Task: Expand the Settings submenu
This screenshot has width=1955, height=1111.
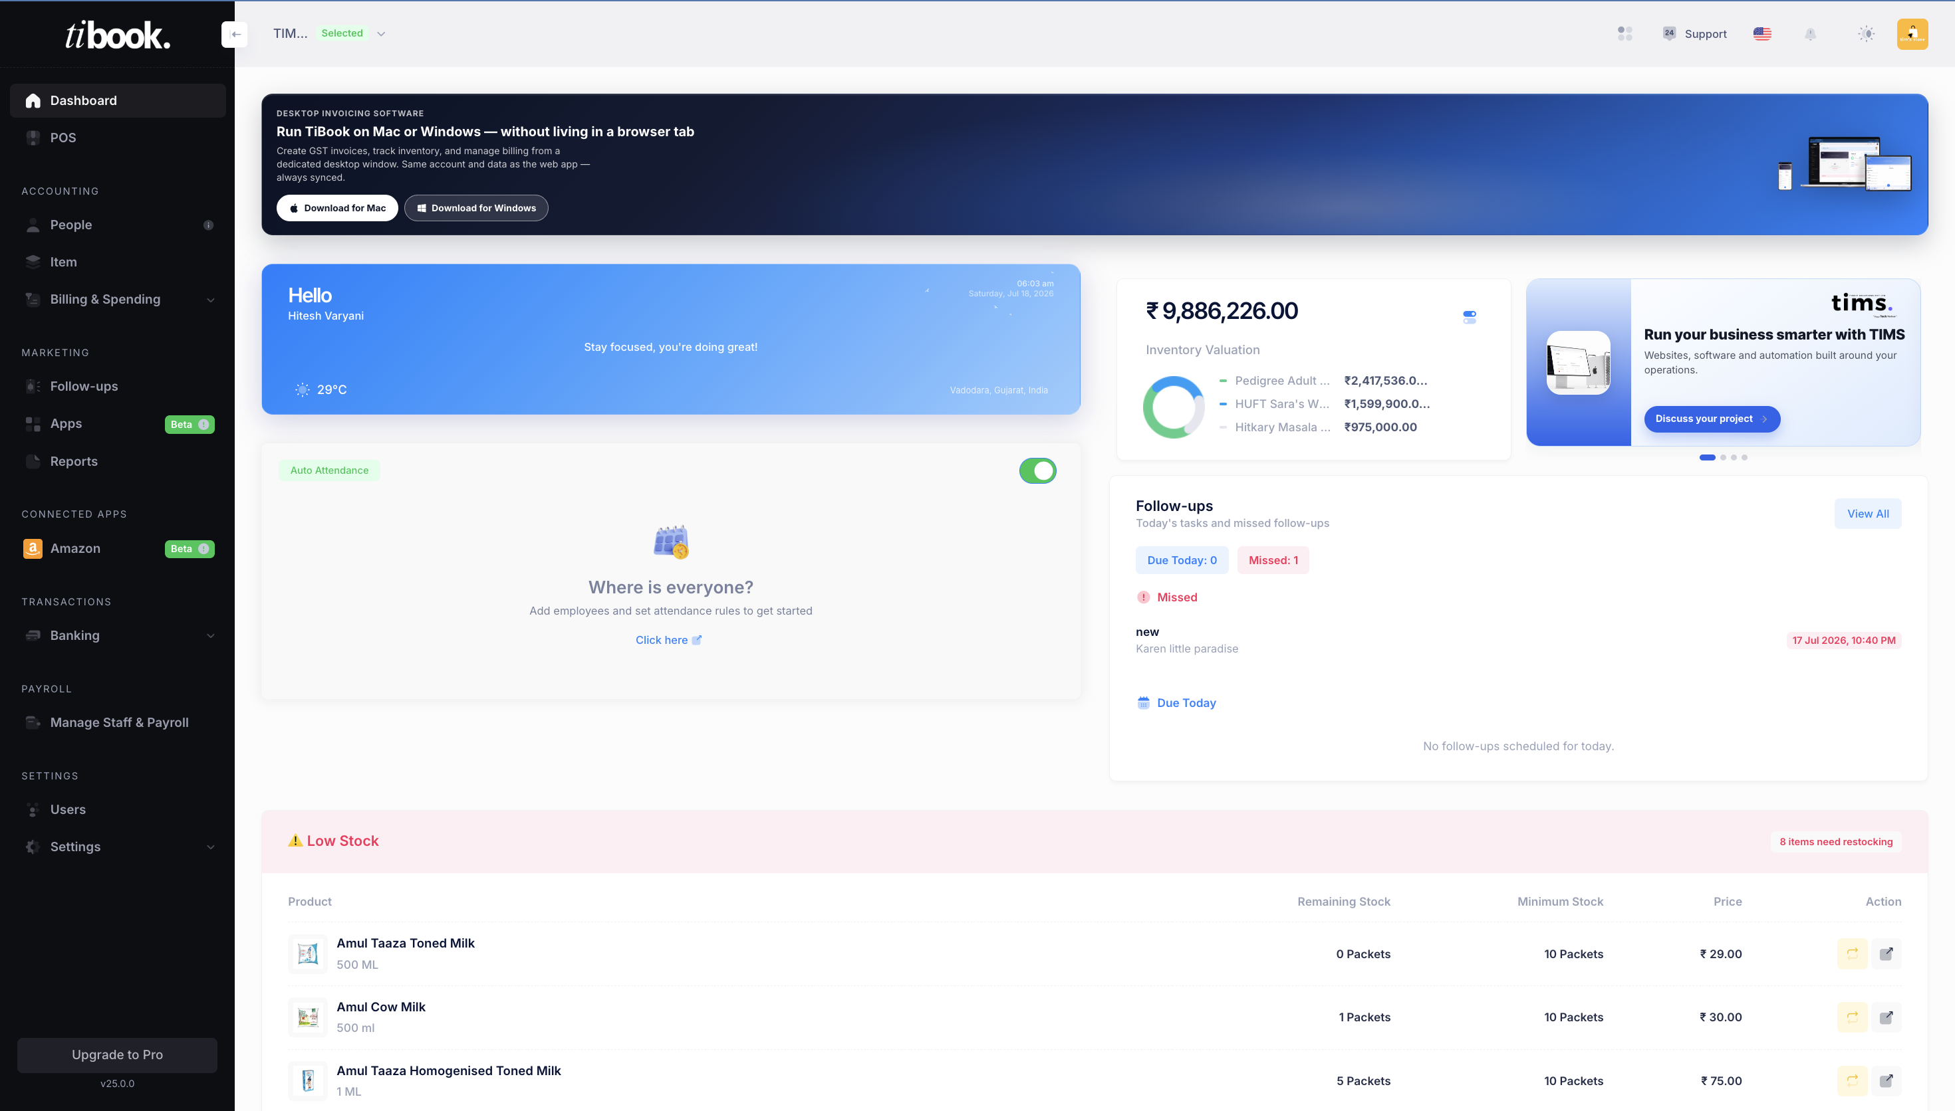Action: click(x=118, y=847)
